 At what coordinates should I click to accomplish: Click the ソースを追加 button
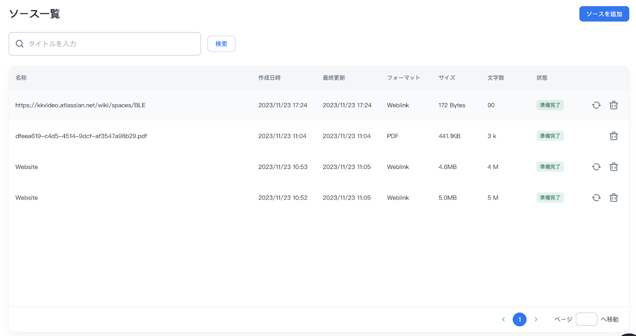tap(604, 14)
